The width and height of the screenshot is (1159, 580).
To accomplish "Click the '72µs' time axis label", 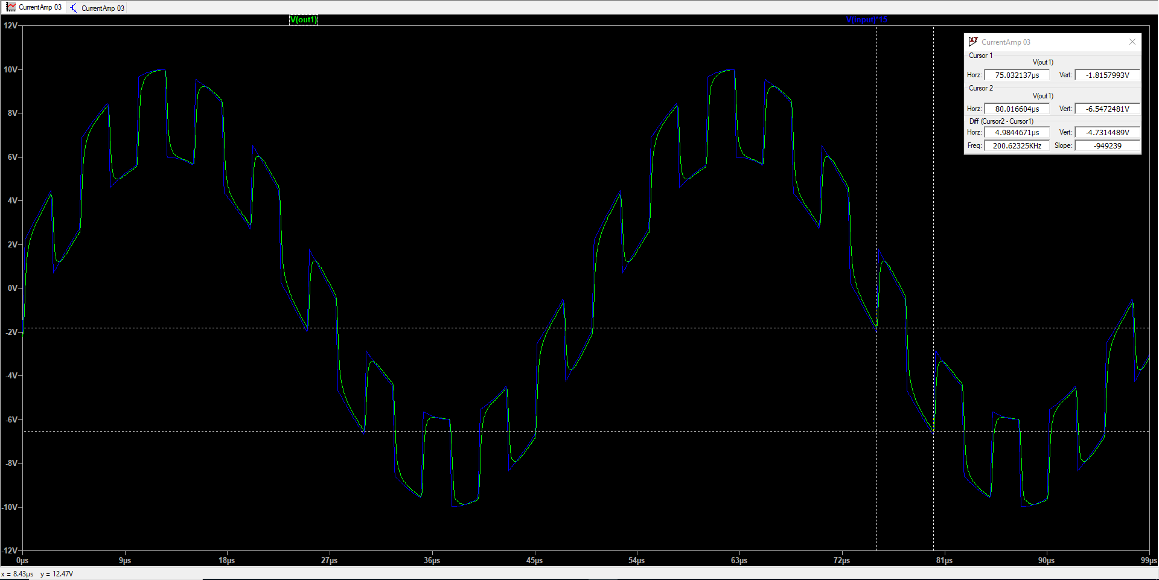I will point(841,561).
